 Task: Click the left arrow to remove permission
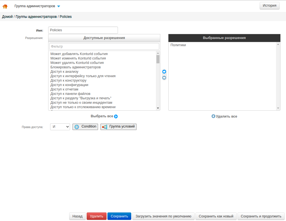pos(164,78)
